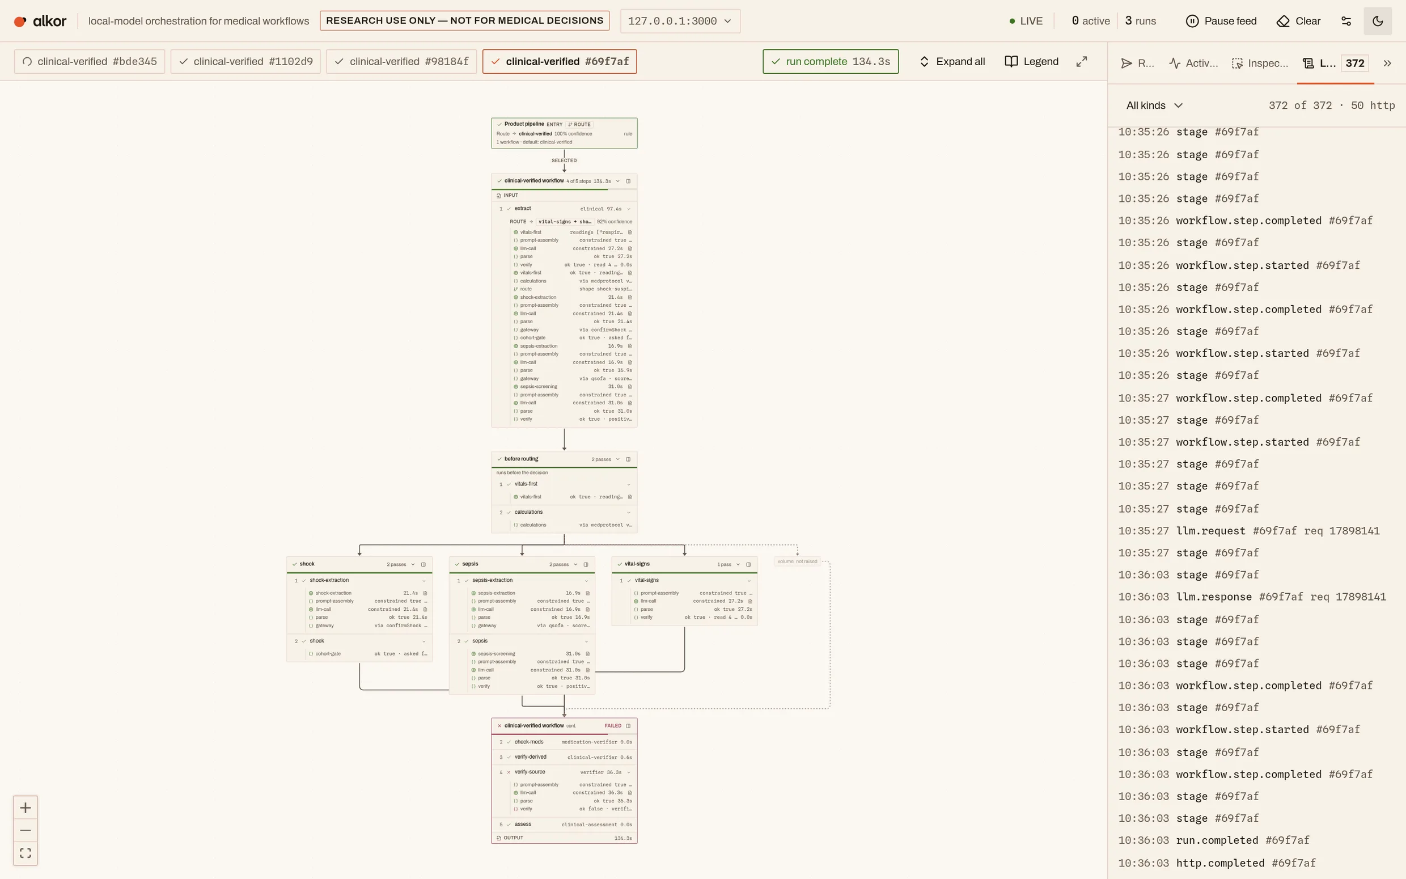Open the 127.0.0.1:3000 host dropdown

[x=680, y=21]
